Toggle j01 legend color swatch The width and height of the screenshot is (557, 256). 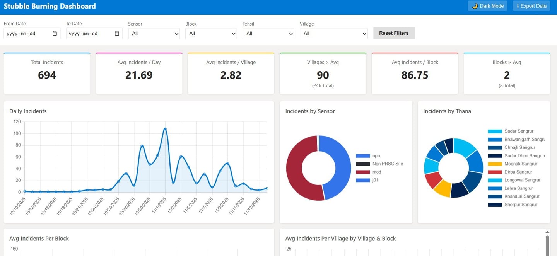point(363,180)
